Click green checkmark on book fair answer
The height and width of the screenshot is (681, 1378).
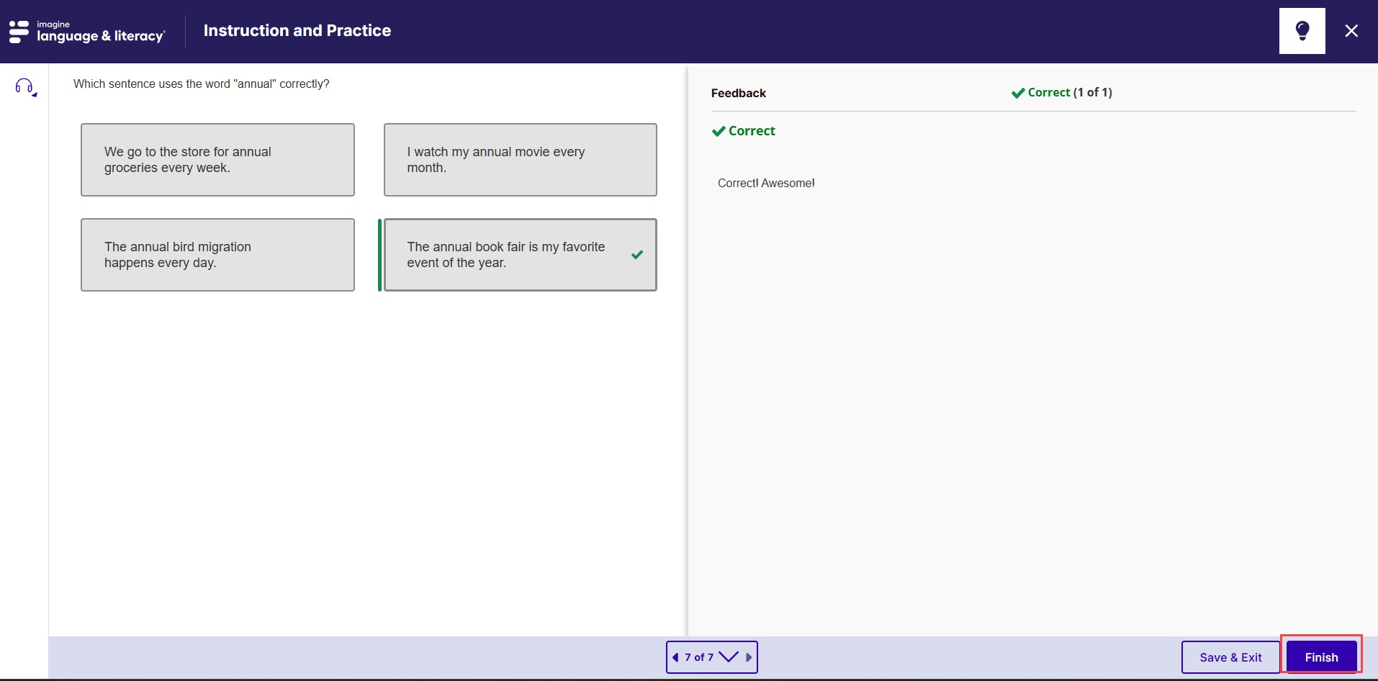636,255
